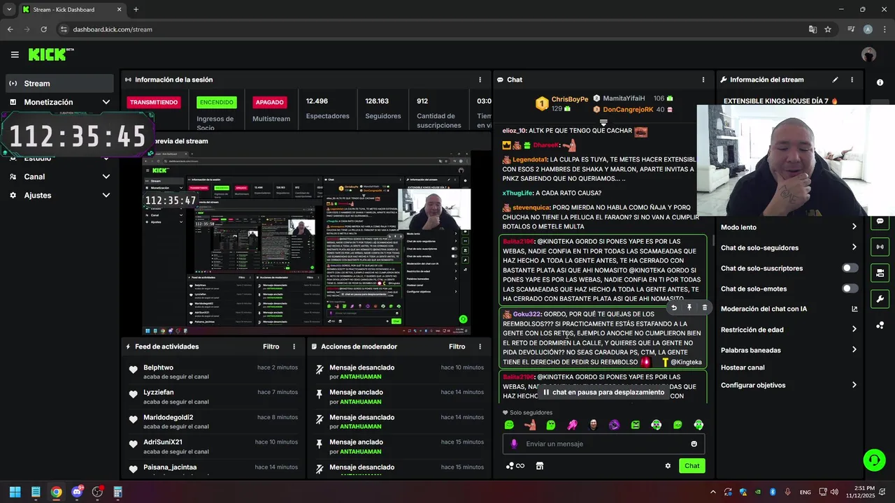Open Restricción de edad settings
The image size is (895, 503).
[x=789, y=330]
